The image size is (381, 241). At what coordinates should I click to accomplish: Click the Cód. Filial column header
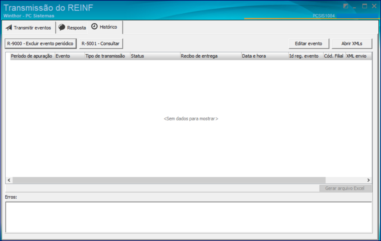(x=334, y=56)
